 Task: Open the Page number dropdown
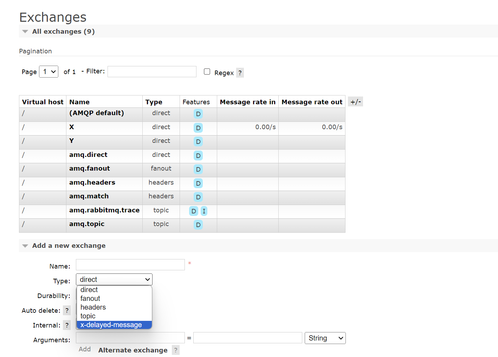click(48, 72)
